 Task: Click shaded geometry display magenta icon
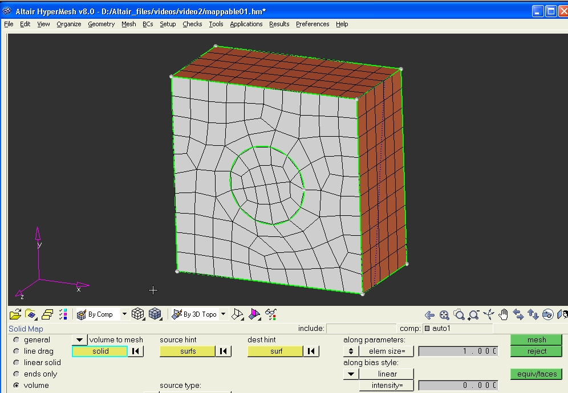(x=254, y=314)
